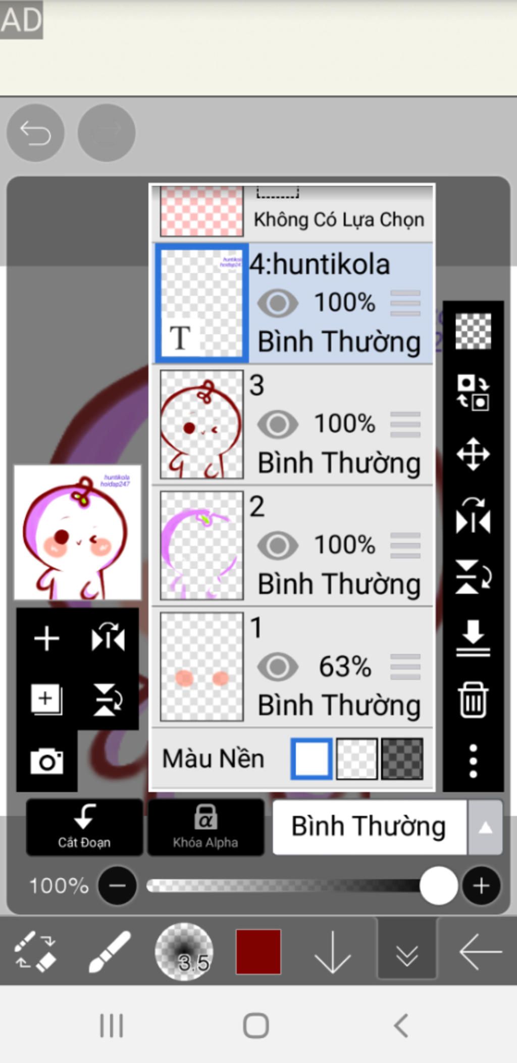The height and width of the screenshot is (1063, 517).
Task: Toggle the eye icon on layer 1
Action: point(278,666)
